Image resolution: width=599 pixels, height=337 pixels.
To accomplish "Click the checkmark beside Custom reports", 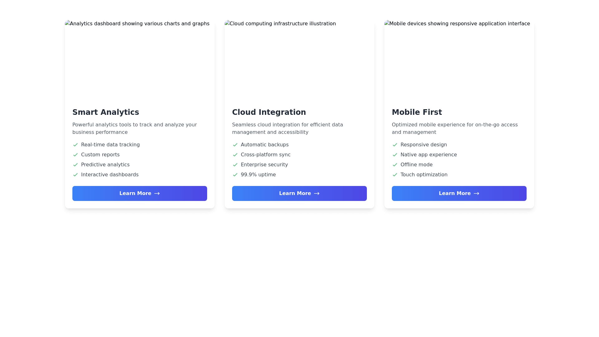I will click(75, 155).
